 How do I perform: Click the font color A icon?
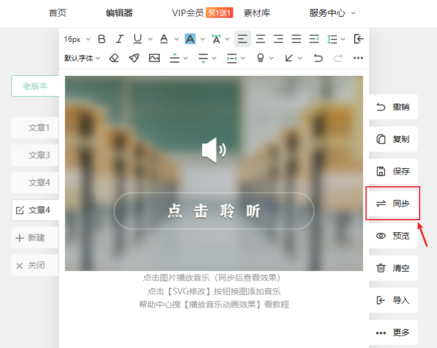coord(164,39)
